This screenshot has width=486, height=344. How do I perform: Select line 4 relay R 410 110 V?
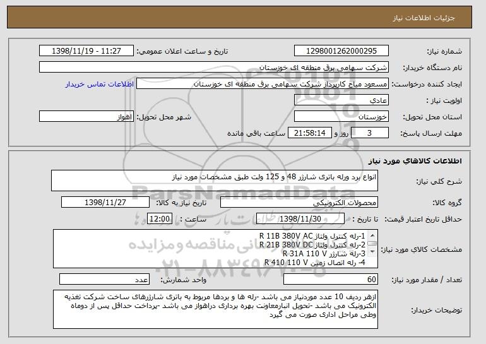click(315, 263)
